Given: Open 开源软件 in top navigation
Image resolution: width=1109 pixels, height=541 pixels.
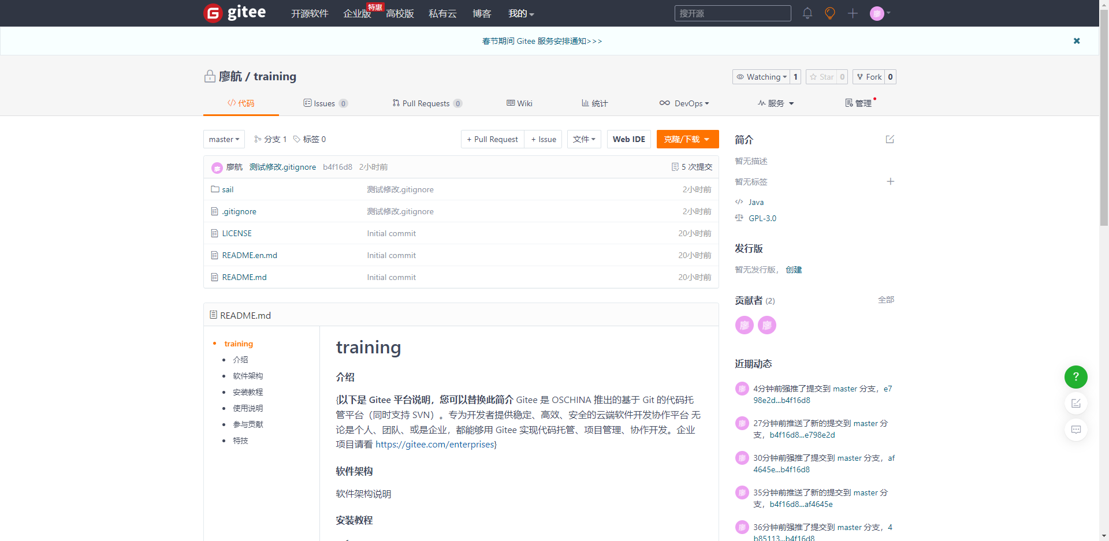Looking at the screenshot, I should pyautogui.click(x=310, y=13).
